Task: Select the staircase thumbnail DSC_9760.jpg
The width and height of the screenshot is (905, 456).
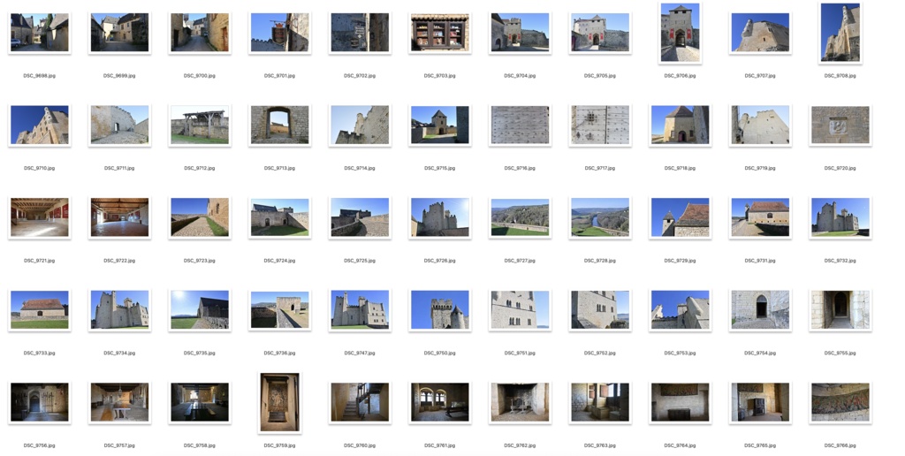Action: click(x=360, y=402)
